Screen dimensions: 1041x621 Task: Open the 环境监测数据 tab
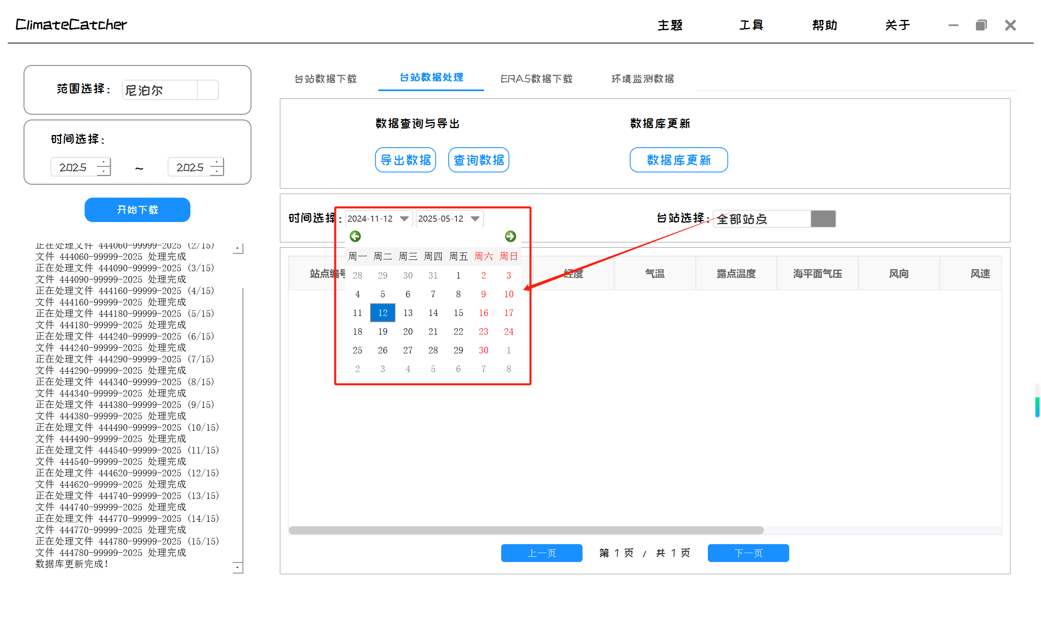click(x=642, y=78)
